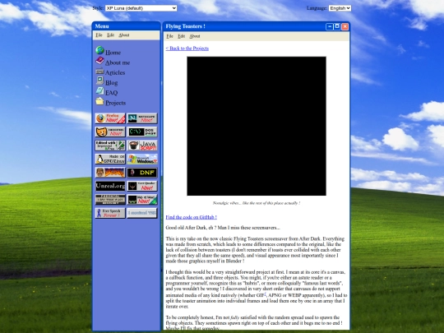Open Edit menu in Flying Toasters window
Screen dimensions: 444x333
(x=181, y=36)
